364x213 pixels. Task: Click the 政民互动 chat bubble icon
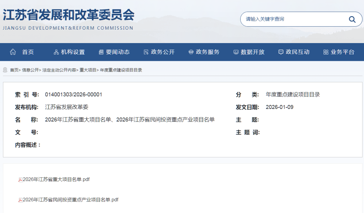click(x=281, y=52)
